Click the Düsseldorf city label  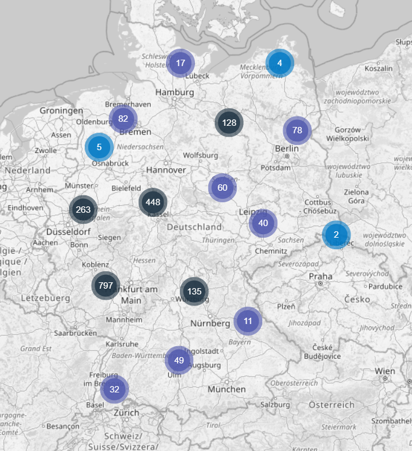pos(68,231)
